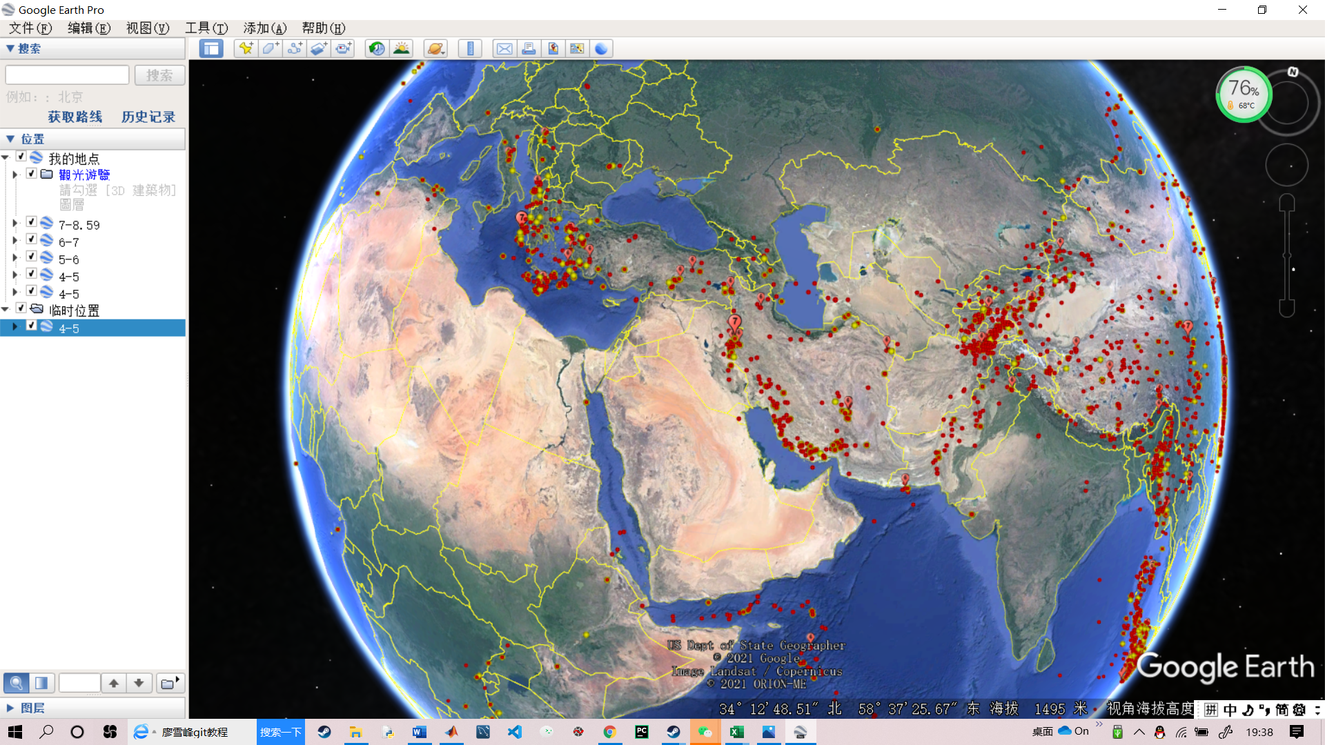The width and height of the screenshot is (1325, 745).
Task: Click the move joystick circle control
Action: 1286,165
